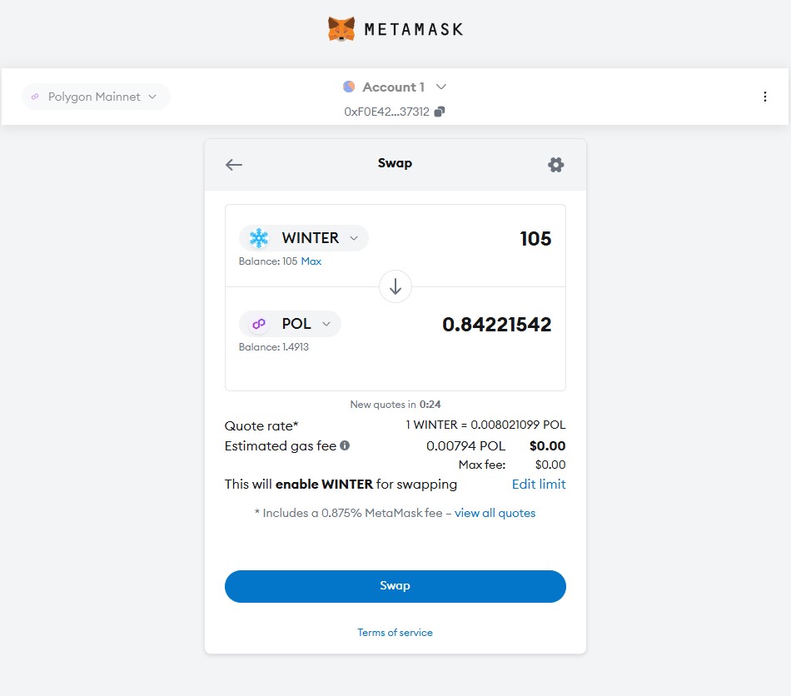Go back with the left arrow

[234, 164]
